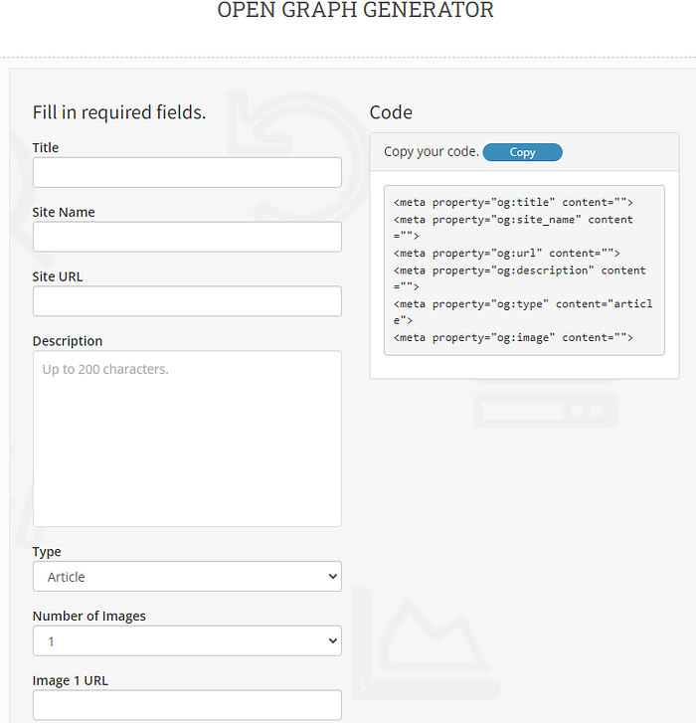This screenshot has height=723, width=696.
Task: Click the Description field label
Action: click(68, 341)
